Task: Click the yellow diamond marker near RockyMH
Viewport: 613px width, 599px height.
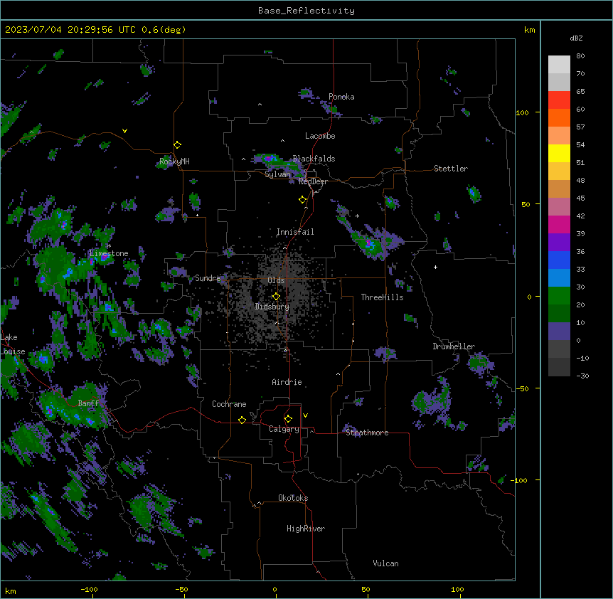Action: [x=177, y=145]
